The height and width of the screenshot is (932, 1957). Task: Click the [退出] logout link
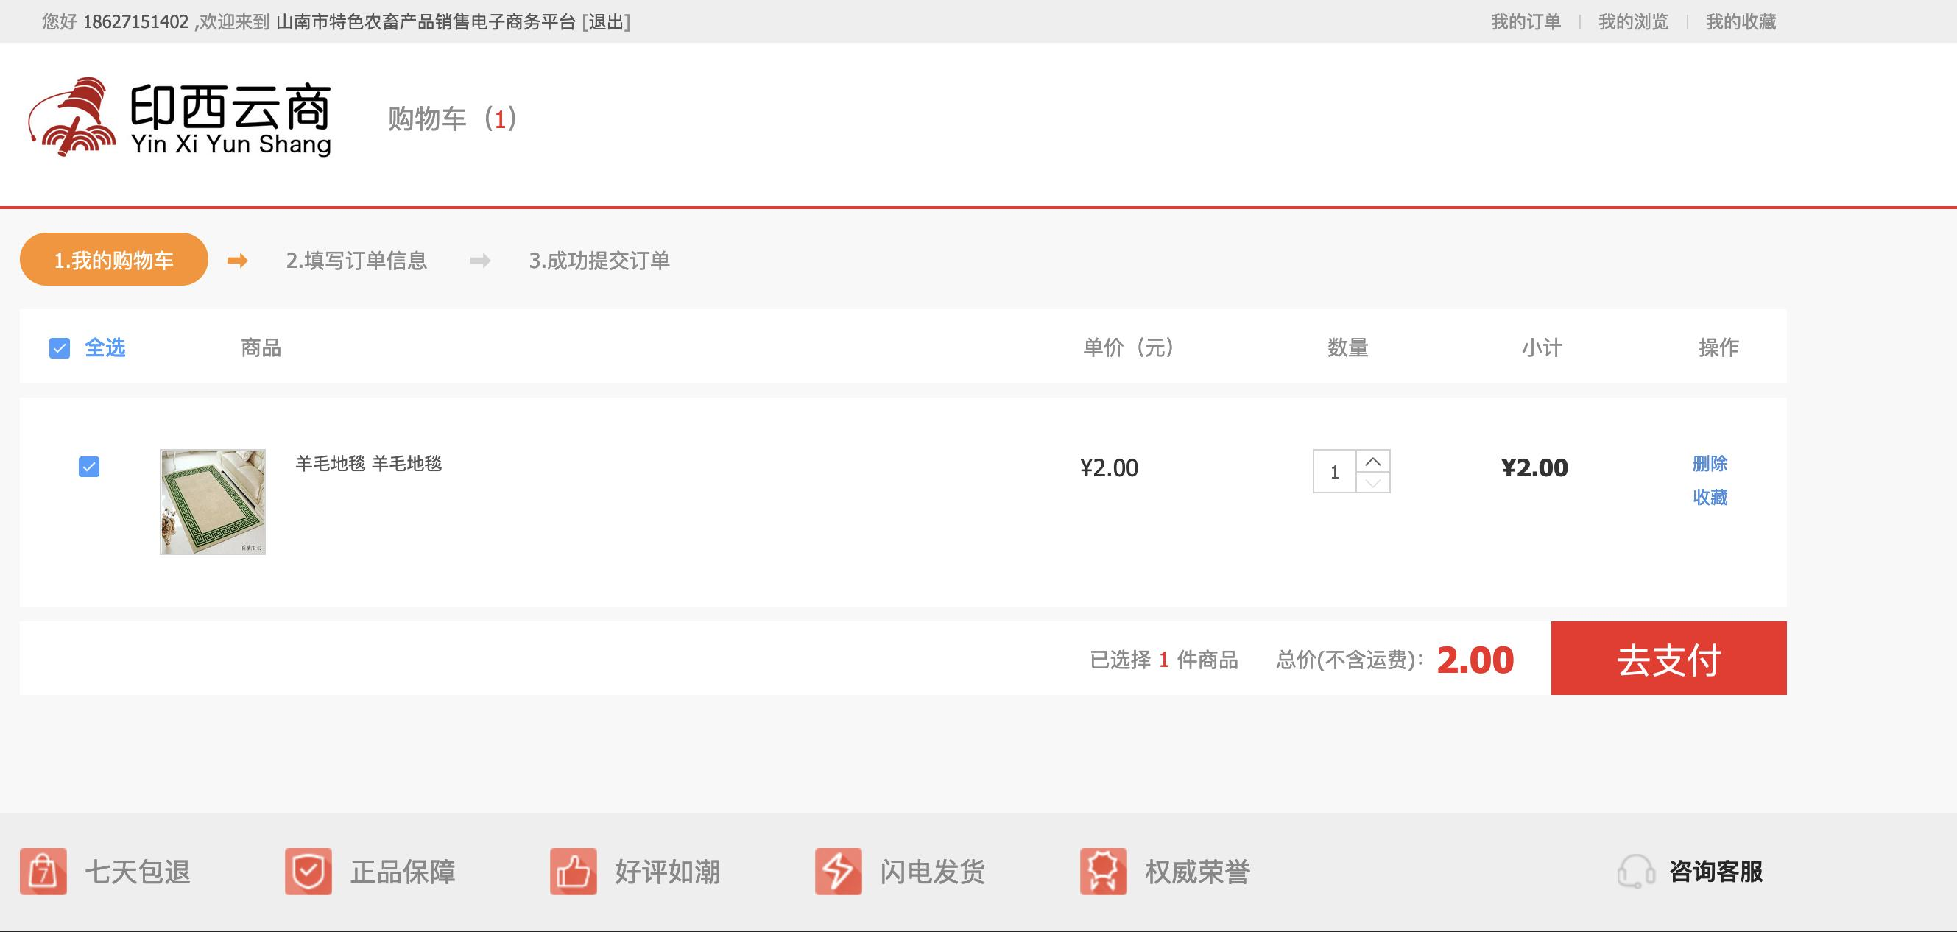point(606,21)
